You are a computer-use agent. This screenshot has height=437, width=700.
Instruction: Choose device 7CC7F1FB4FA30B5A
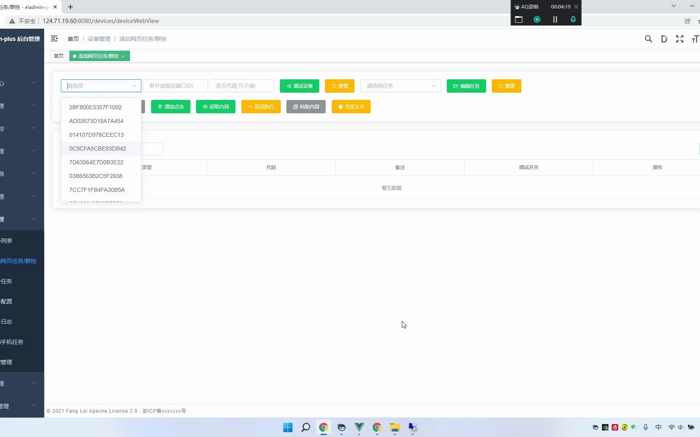pos(101,190)
